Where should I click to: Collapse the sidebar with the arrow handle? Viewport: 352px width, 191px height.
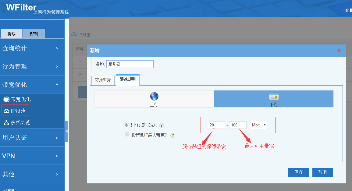click(66, 131)
